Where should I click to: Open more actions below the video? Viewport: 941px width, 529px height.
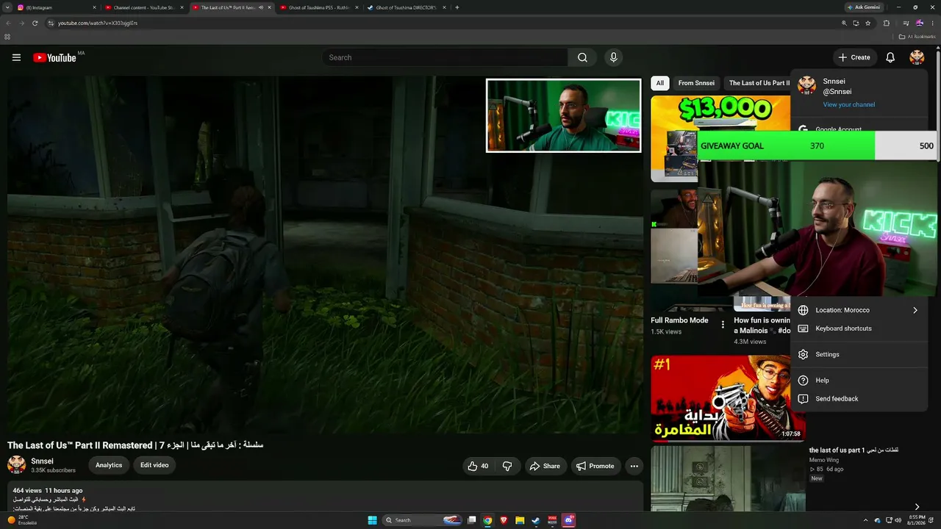tap(634, 466)
